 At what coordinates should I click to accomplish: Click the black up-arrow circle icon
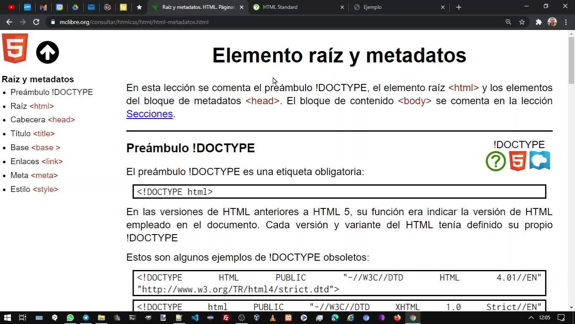click(47, 52)
